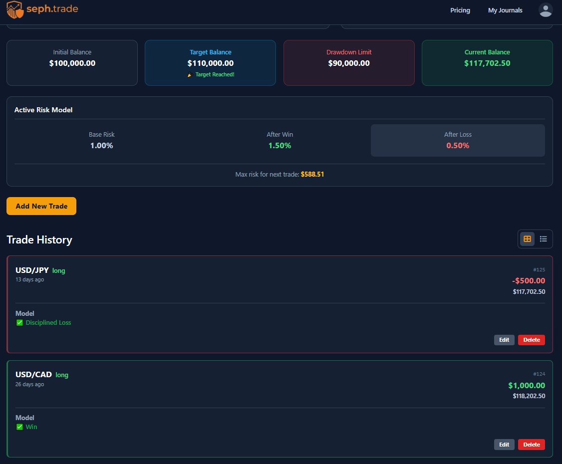Click the $90,000.00 drawdown value
This screenshot has width=562, height=464.
(349, 63)
